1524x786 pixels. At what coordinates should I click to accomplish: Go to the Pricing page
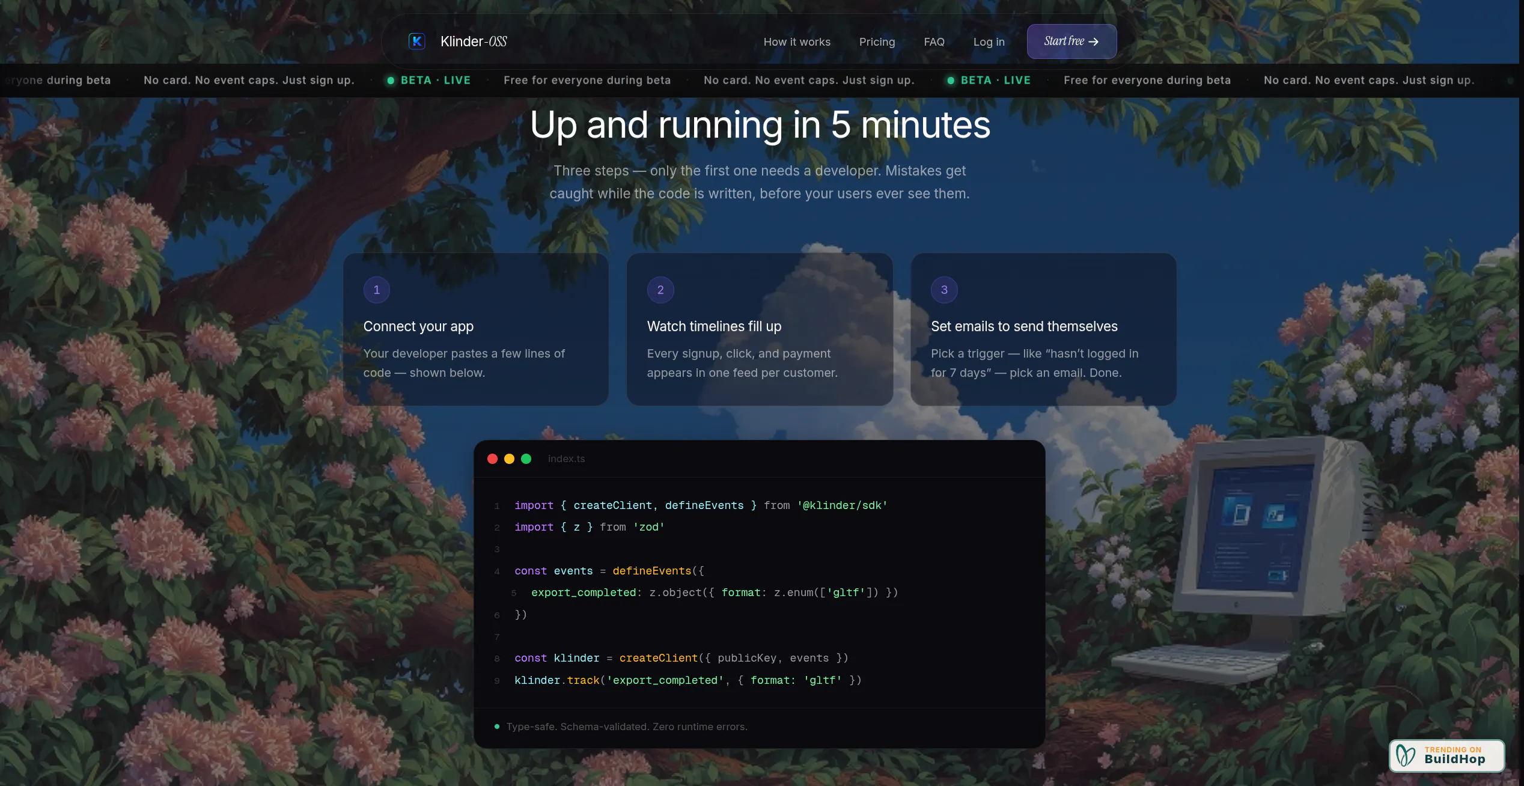point(877,42)
